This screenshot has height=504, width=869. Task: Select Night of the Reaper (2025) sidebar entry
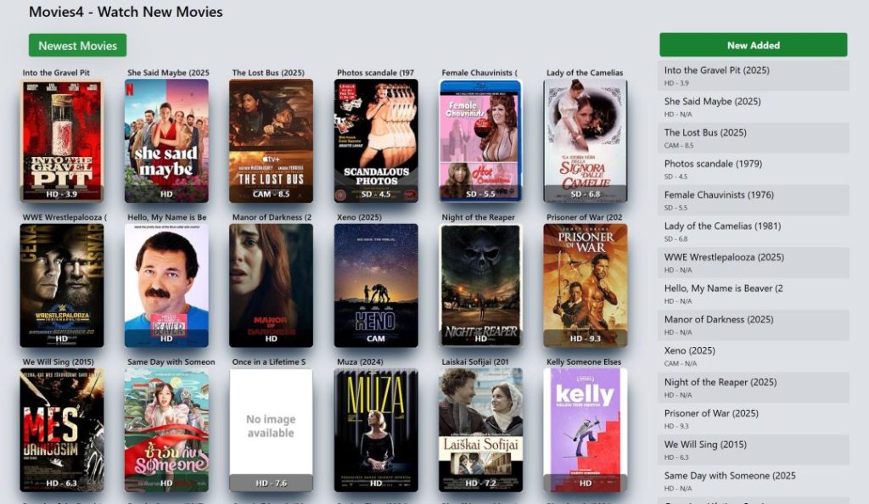pos(754,388)
